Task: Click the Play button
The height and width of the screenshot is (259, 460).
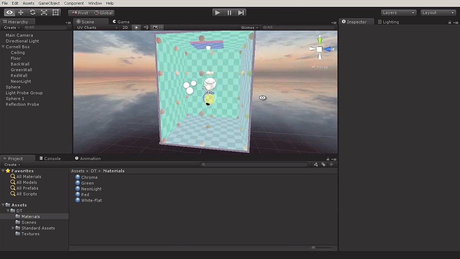Action: tap(218, 13)
